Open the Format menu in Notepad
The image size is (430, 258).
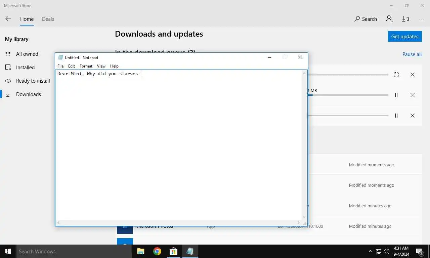[x=86, y=66]
